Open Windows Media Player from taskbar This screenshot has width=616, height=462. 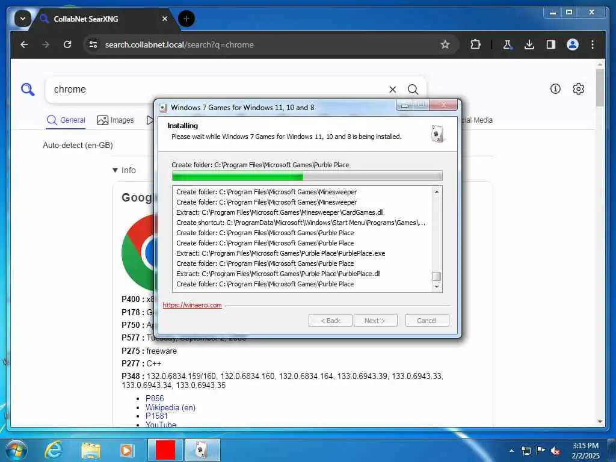(126, 450)
